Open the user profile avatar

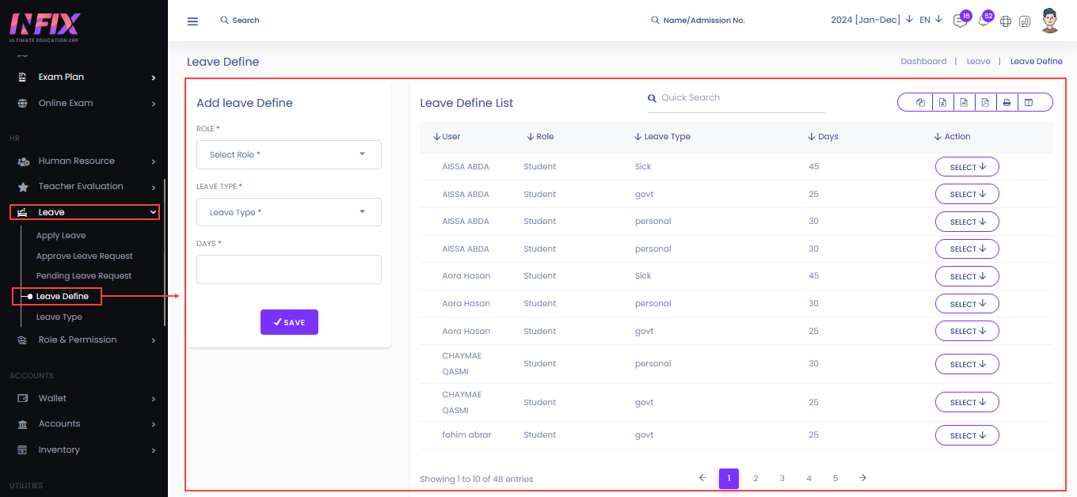(x=1050, y=21)
